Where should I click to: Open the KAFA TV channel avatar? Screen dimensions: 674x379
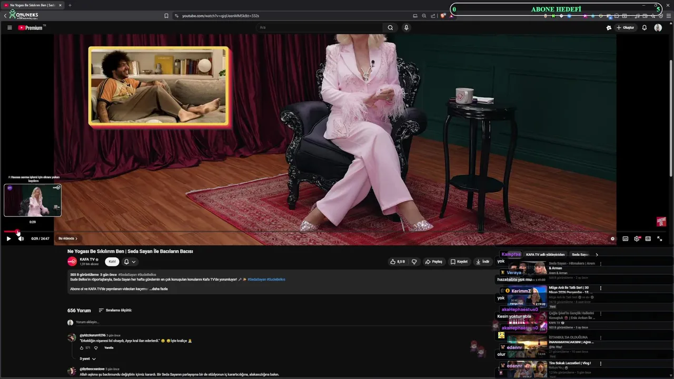(x=72, y=262)
